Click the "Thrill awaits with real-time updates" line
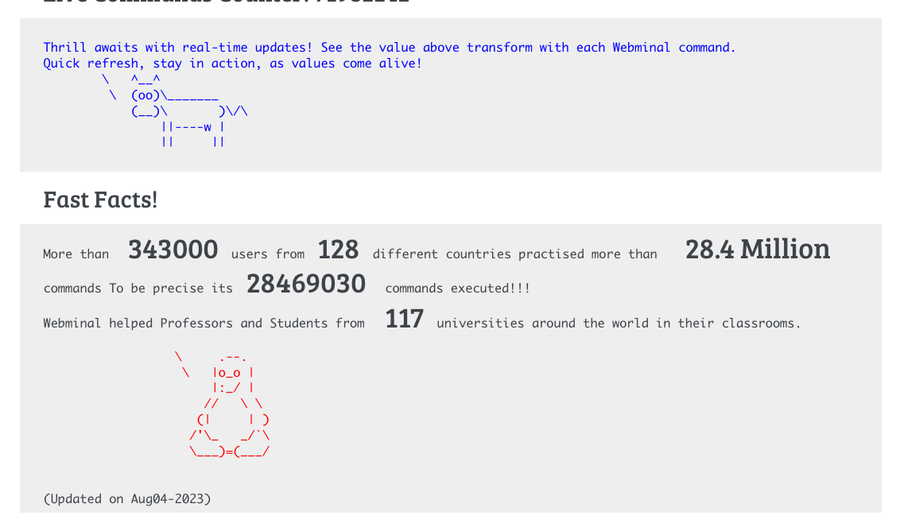 point(389,48)
